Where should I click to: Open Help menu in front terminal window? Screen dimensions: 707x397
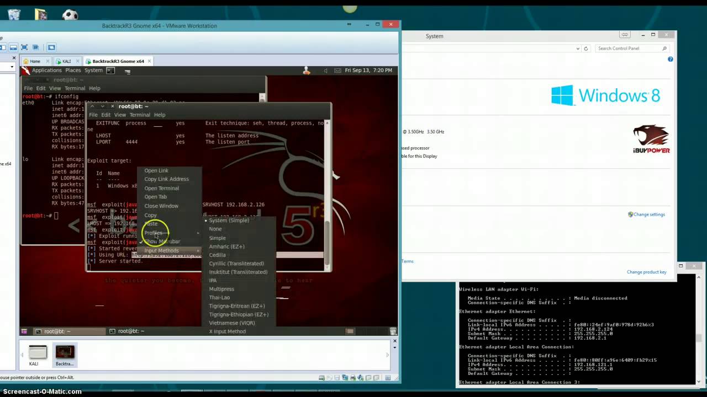click(x=160, y=115)
